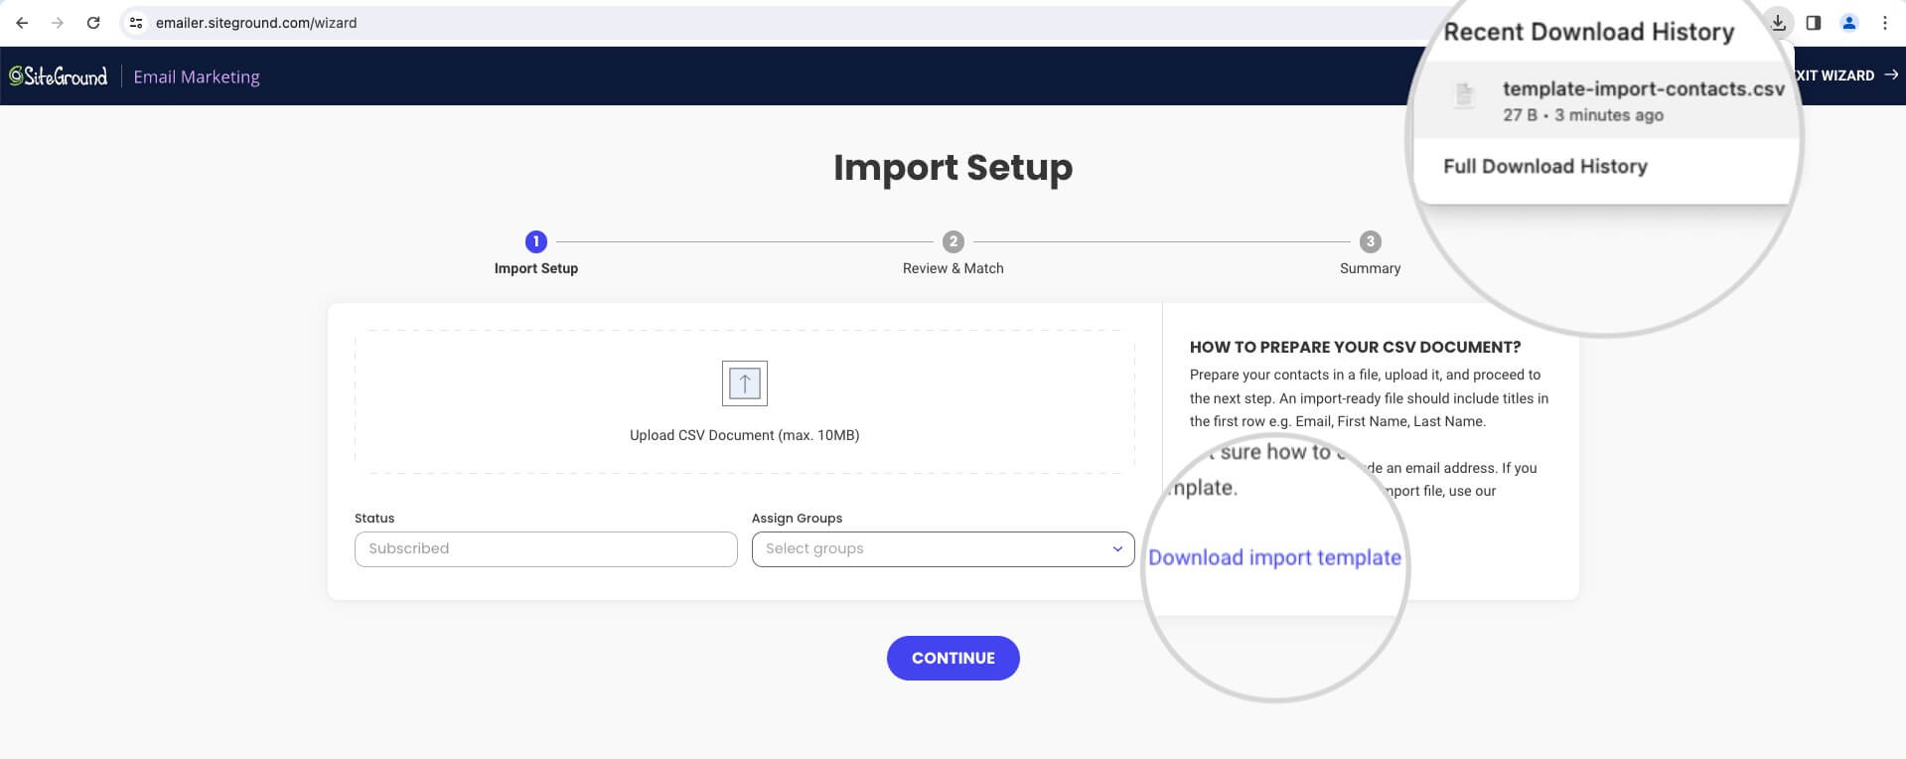Open the browser profile avatar
1906x759 pixels.
point(1849,23)
